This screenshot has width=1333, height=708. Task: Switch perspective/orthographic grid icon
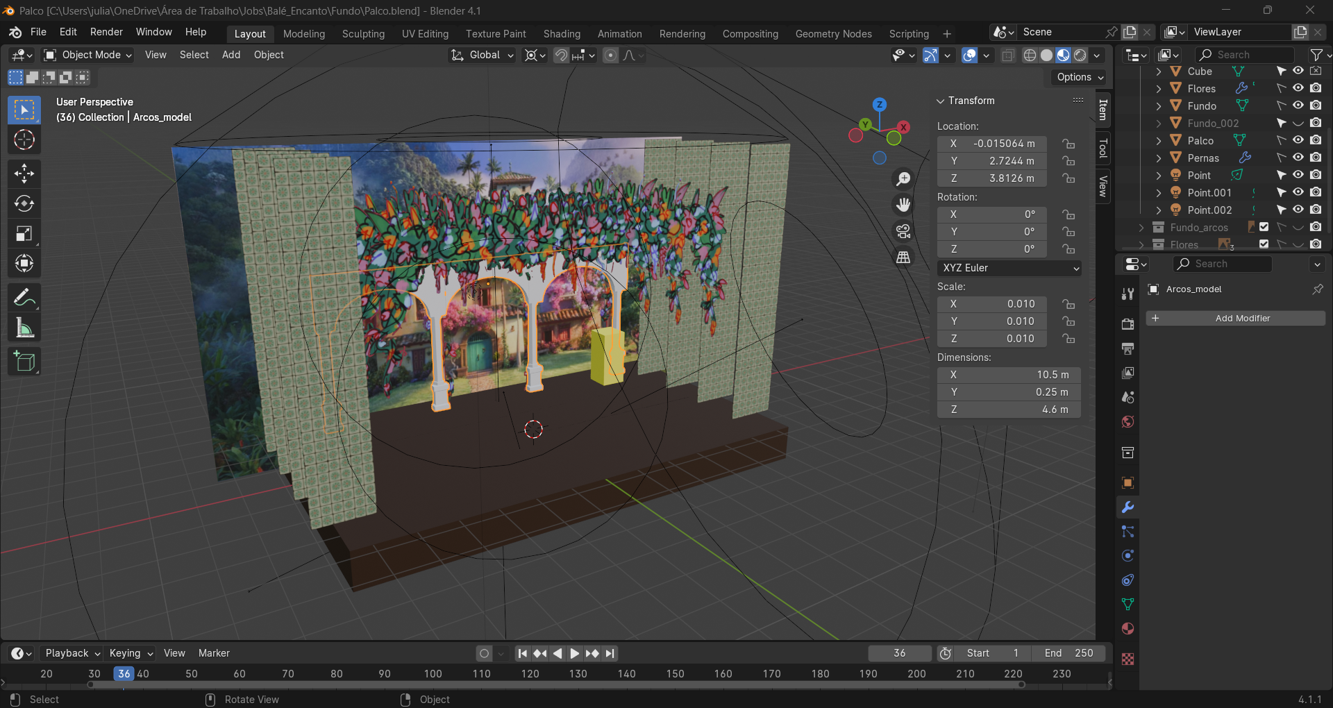point(903,257)
